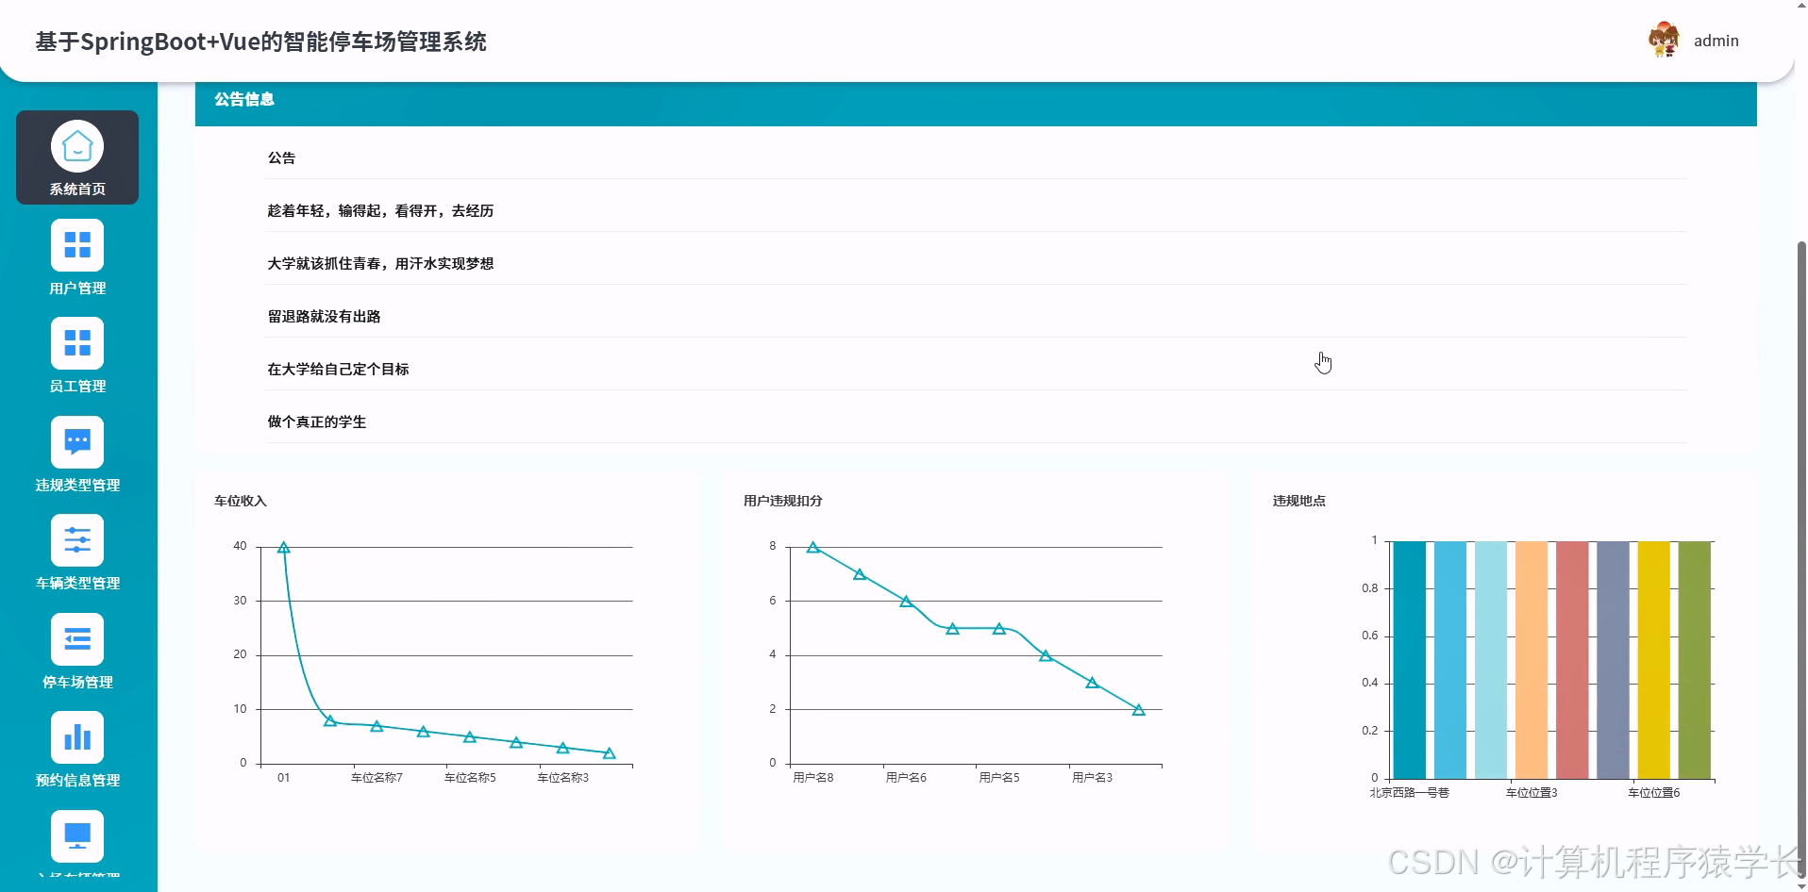This screenshot has width=1808, height=892.
Task: Click the last data point in 车位收入 chart
Action: click(x=610, y=753)
